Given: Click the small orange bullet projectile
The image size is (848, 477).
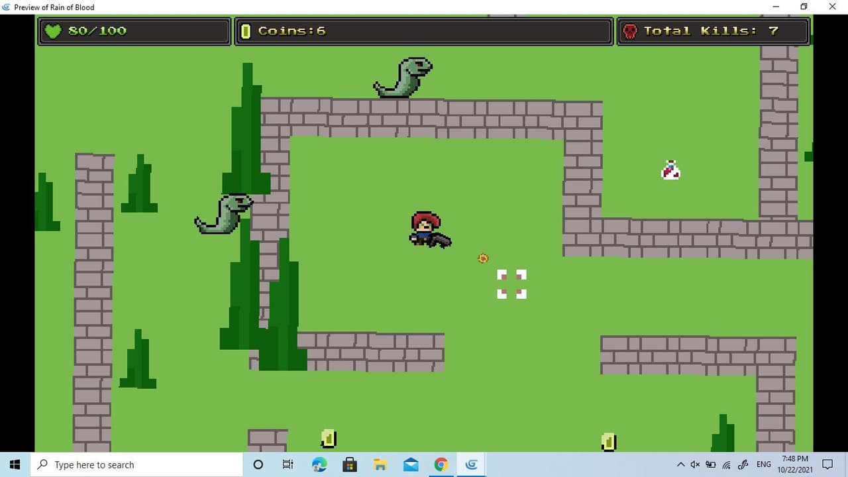Looking at the screenshot, I should click(x=483, y=258).
